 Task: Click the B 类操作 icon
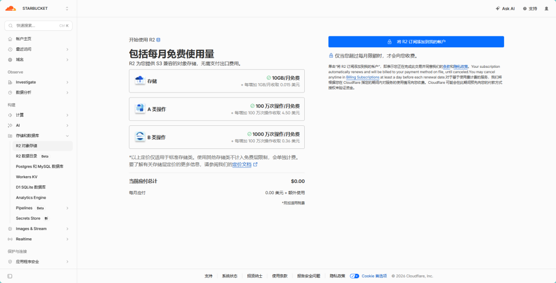tap(140, 137)
